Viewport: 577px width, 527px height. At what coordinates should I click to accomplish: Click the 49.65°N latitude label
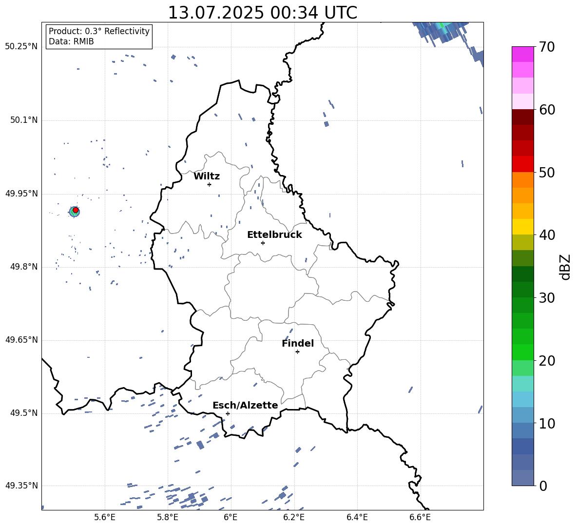(21, 340)
